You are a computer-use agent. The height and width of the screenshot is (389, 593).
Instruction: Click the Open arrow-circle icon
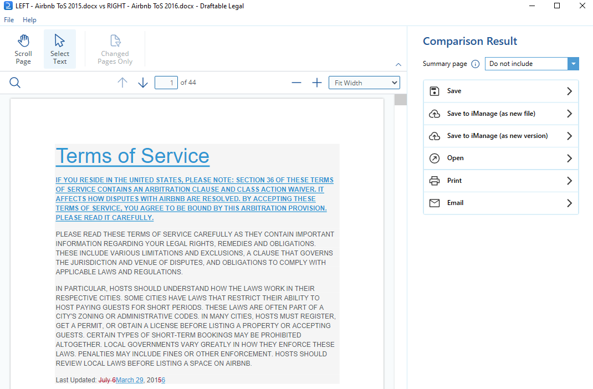pos(434,158)
